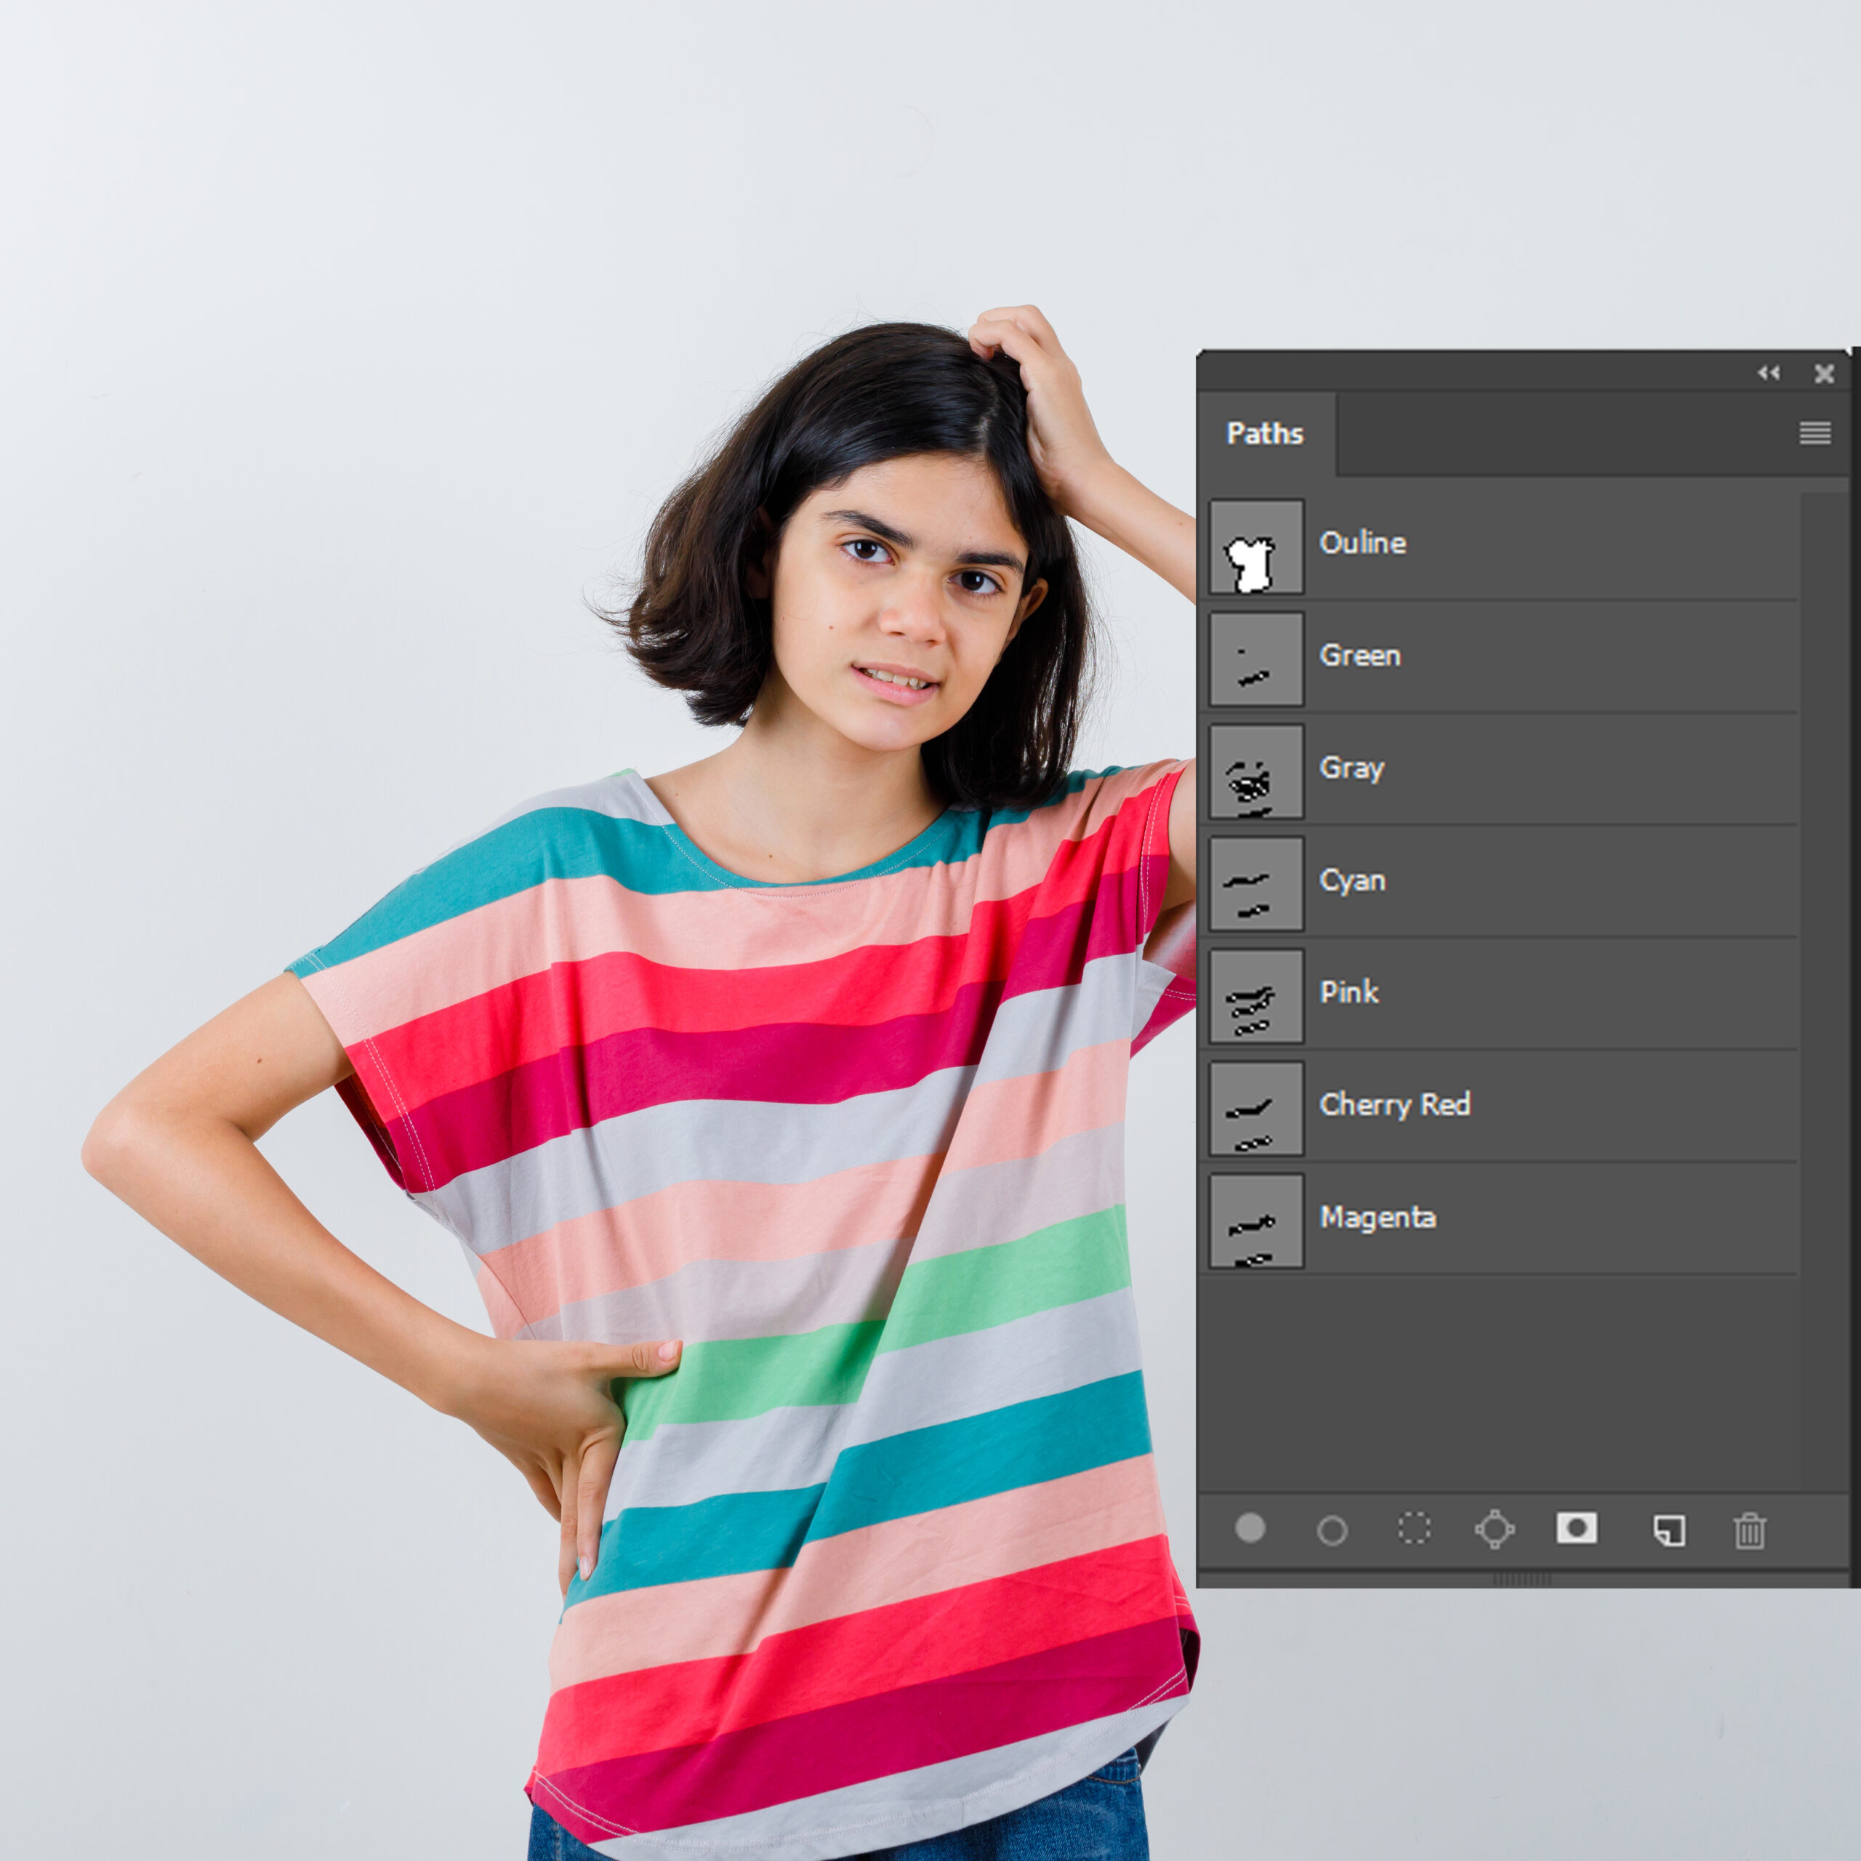Screen dimensions: 1861x1861
Task: Close the Paths panel
Action: tap(1823, 374)
